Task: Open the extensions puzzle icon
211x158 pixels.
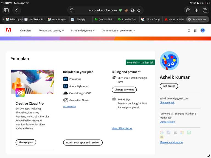Action: 133,10
